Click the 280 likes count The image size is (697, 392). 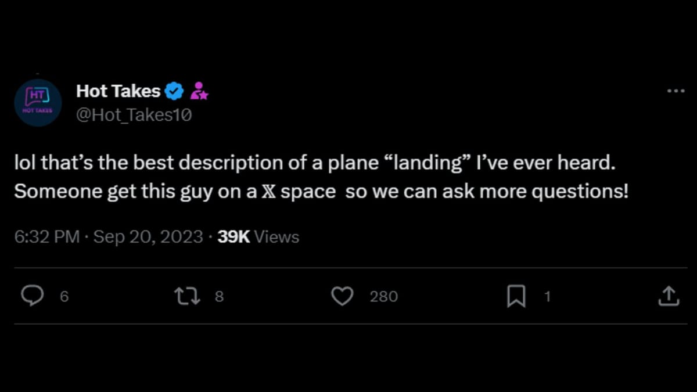[x=383, y=297]
